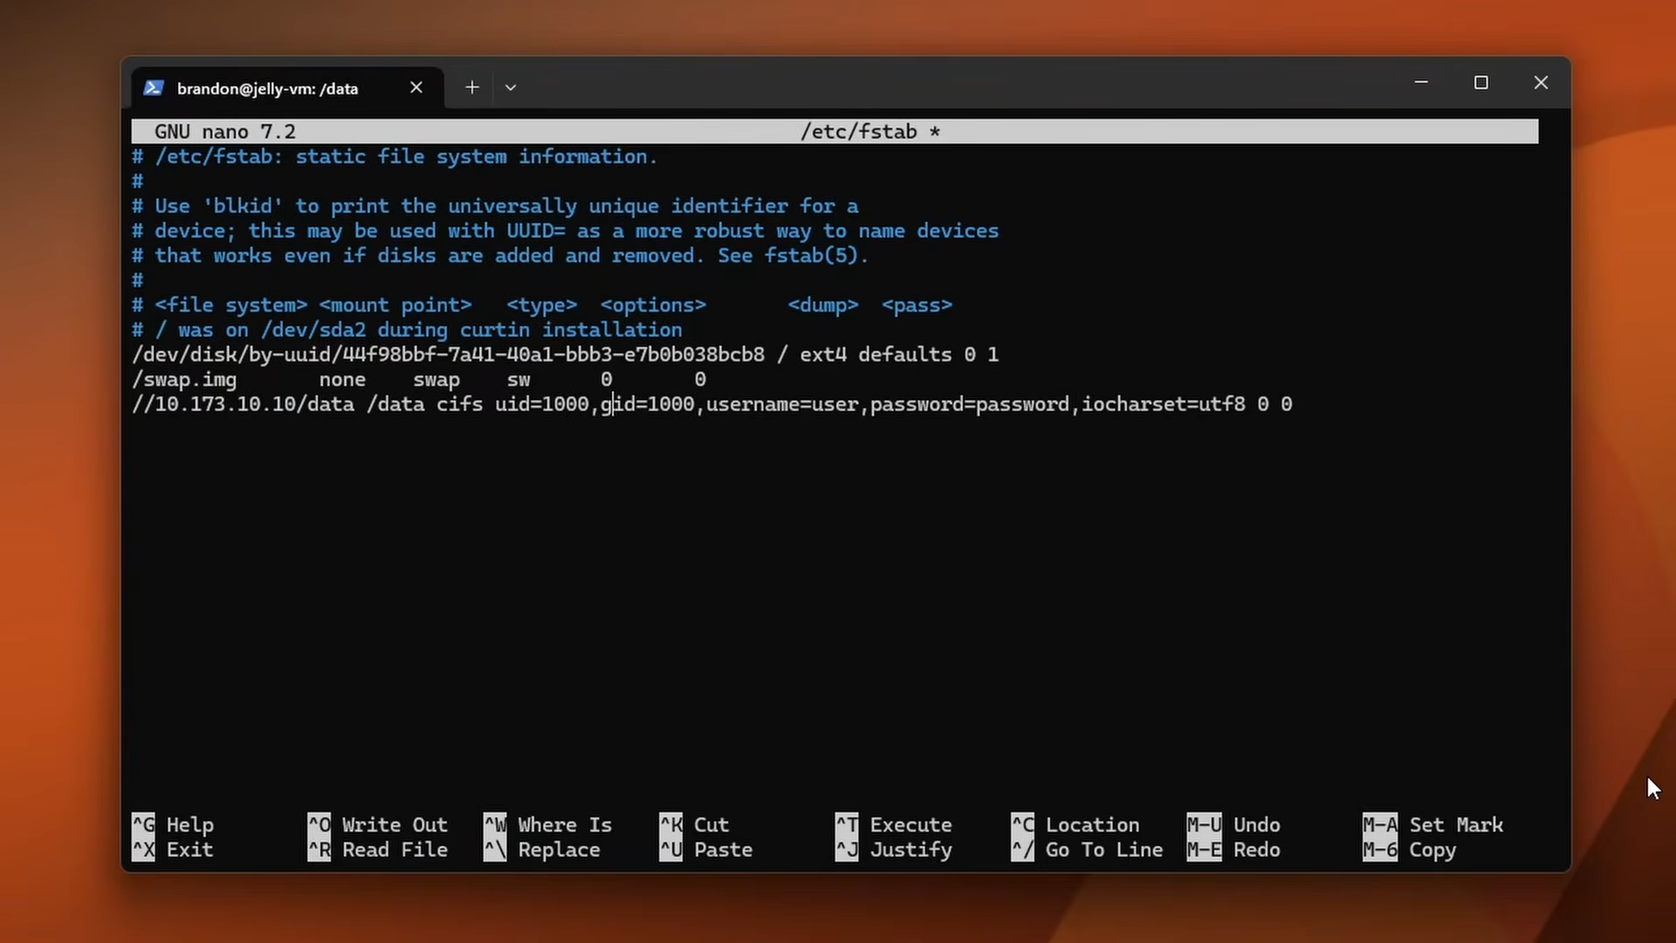Open nano Help via the ^G shortcut

point(189,824)
